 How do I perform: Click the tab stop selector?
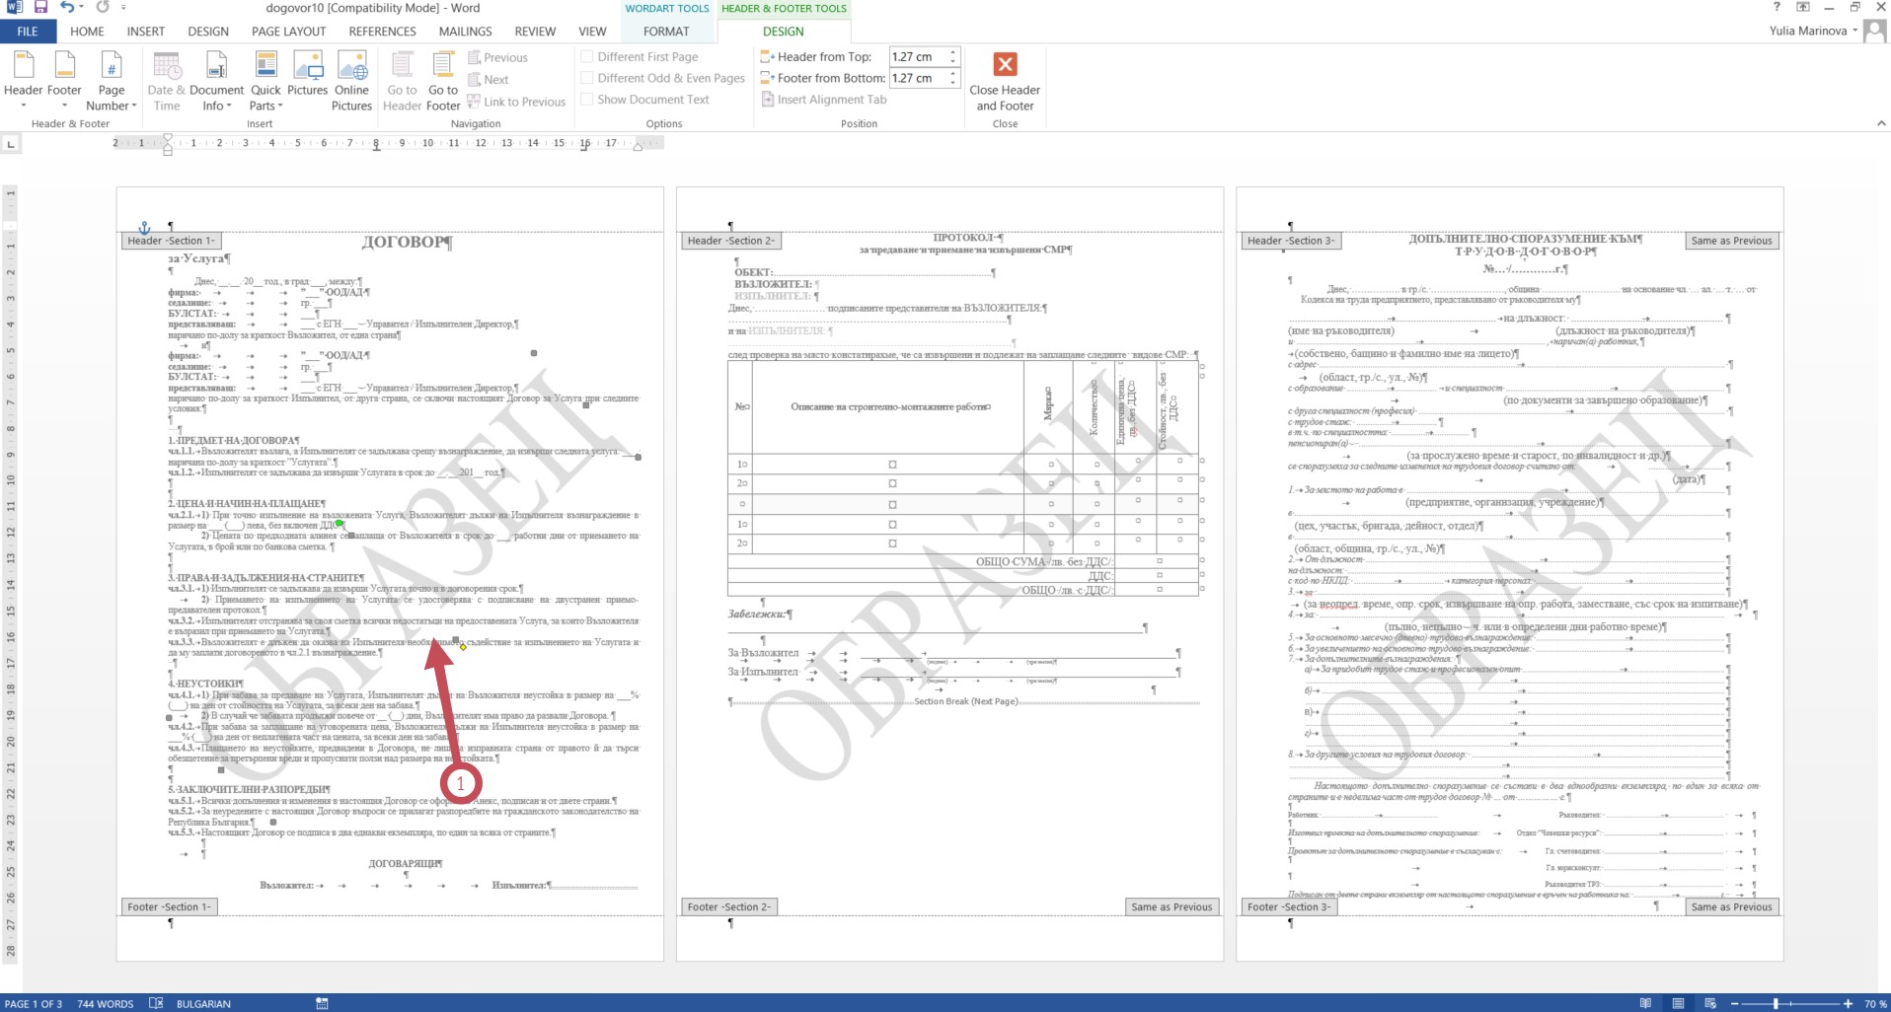click(x=11, y=144)
